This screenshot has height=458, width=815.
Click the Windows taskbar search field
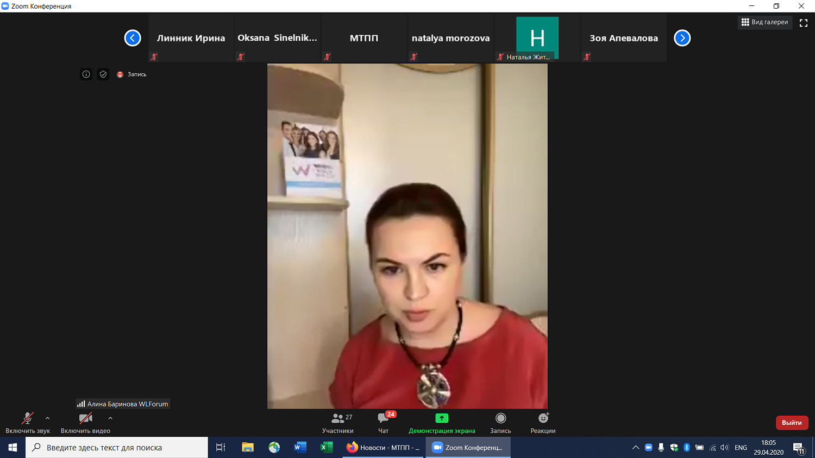coord(117,448)
